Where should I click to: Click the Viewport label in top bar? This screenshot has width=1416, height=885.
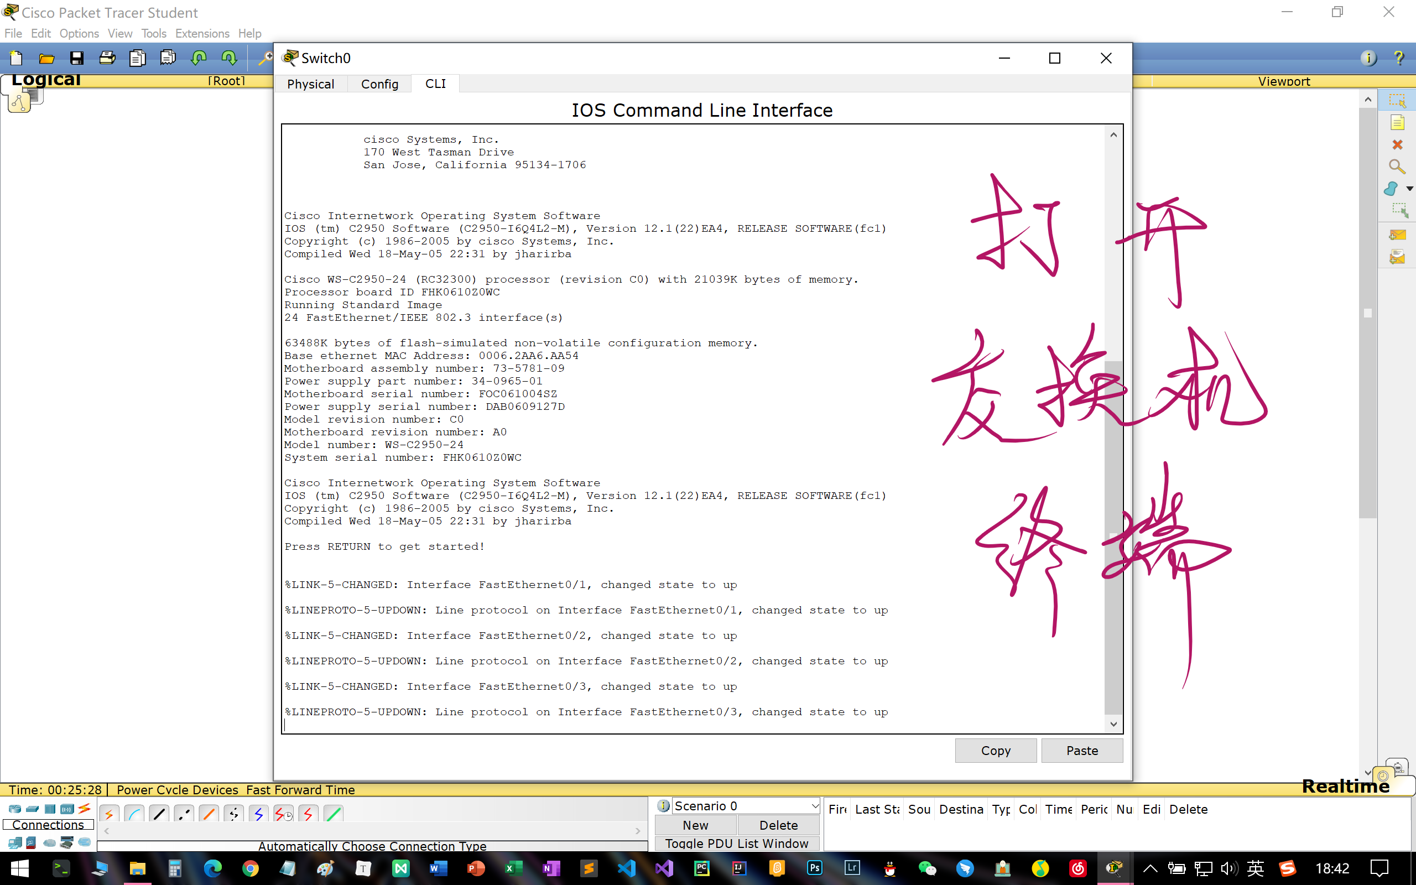[x=1284, y=81]
